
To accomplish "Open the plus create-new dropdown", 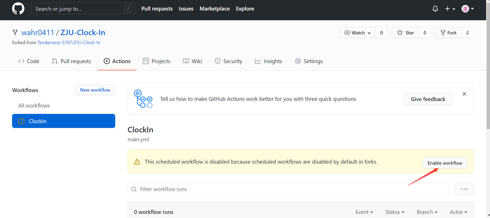I will tap(450, 9).
